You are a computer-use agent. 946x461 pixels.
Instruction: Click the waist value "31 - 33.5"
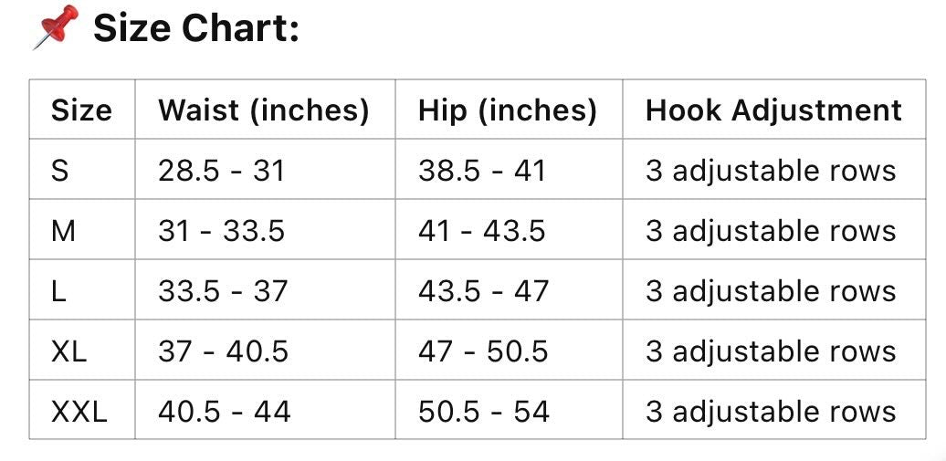(222, 231)
